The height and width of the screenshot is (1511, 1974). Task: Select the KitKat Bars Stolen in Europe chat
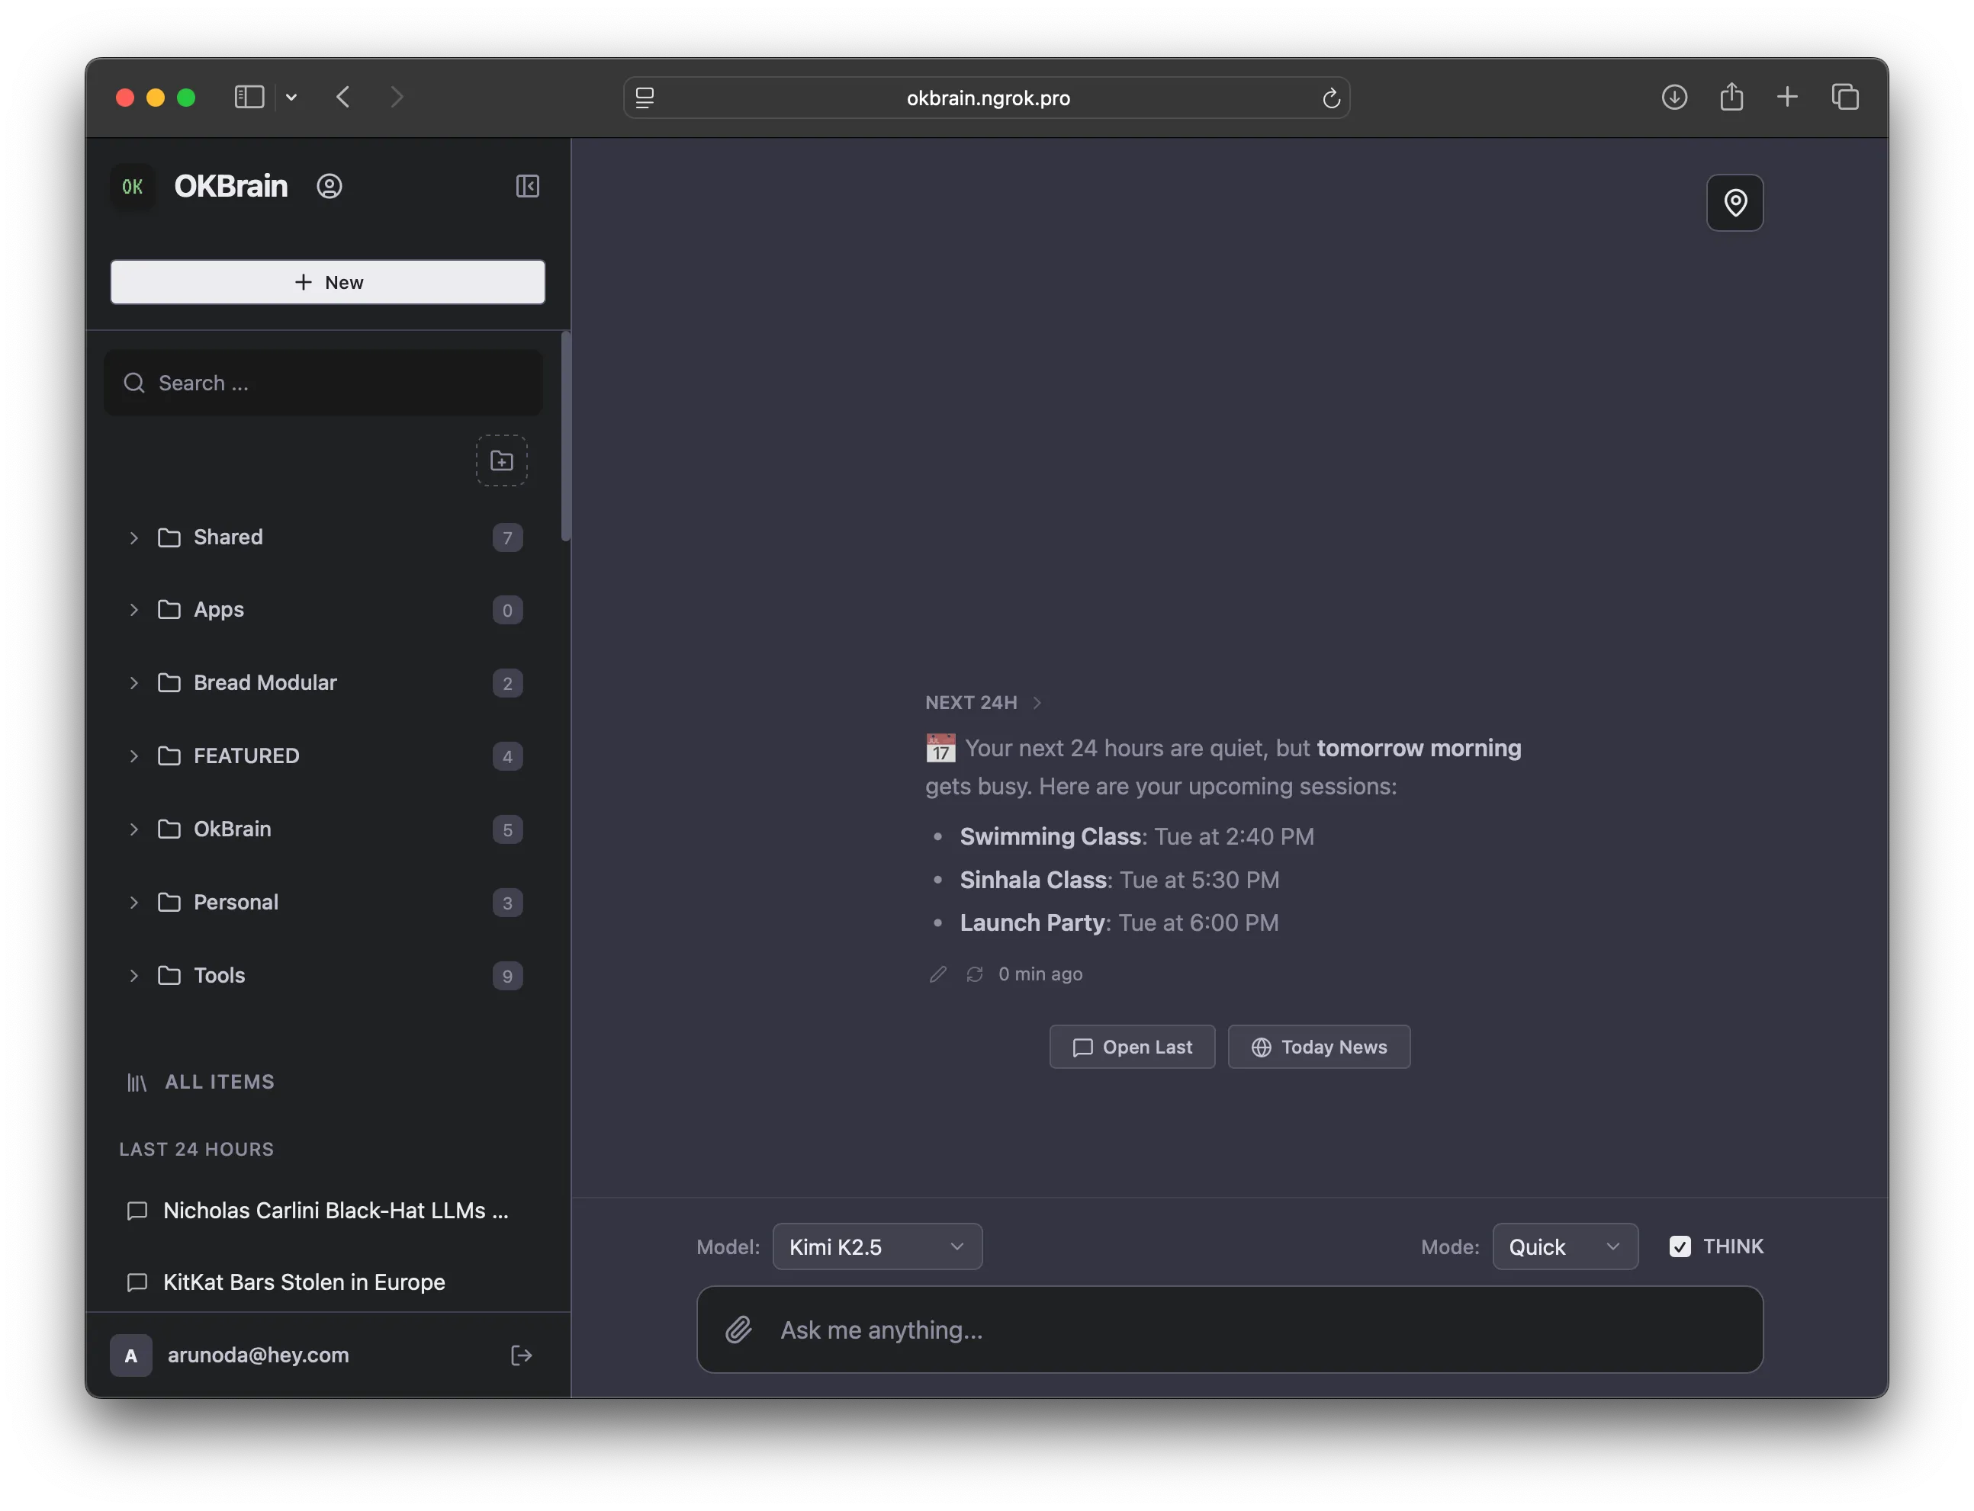(304, 1282)
